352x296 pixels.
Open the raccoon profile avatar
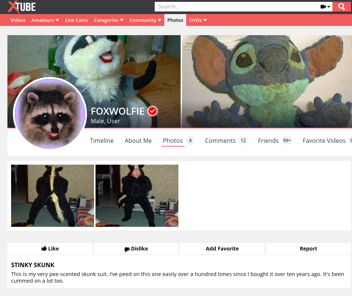pyautogui.click(x=50, y=113)
